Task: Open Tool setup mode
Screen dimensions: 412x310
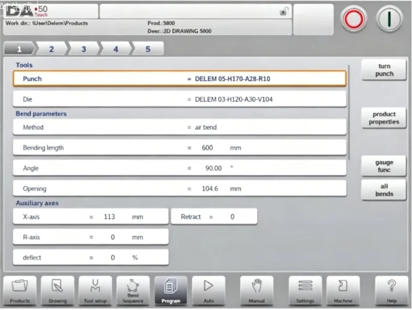Action: coord(95,291)
